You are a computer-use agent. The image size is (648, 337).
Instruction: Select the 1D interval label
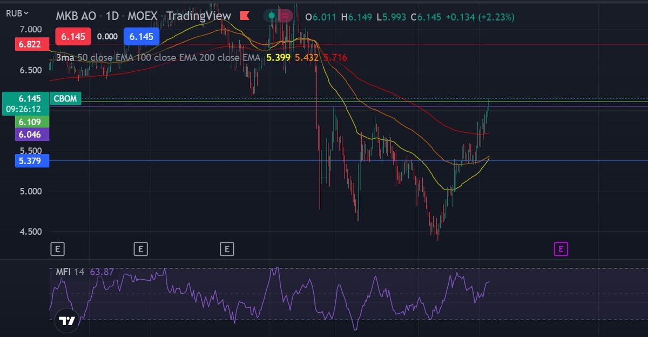tap(112, 16)
